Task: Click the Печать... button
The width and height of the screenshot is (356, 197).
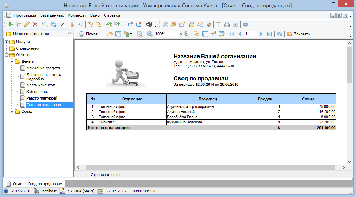Action: tap(91, 34)
